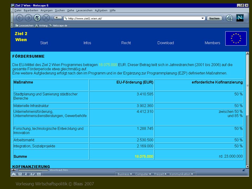Open the Infos page link
This screenshot has height=189, width=252.
(87, 43)
